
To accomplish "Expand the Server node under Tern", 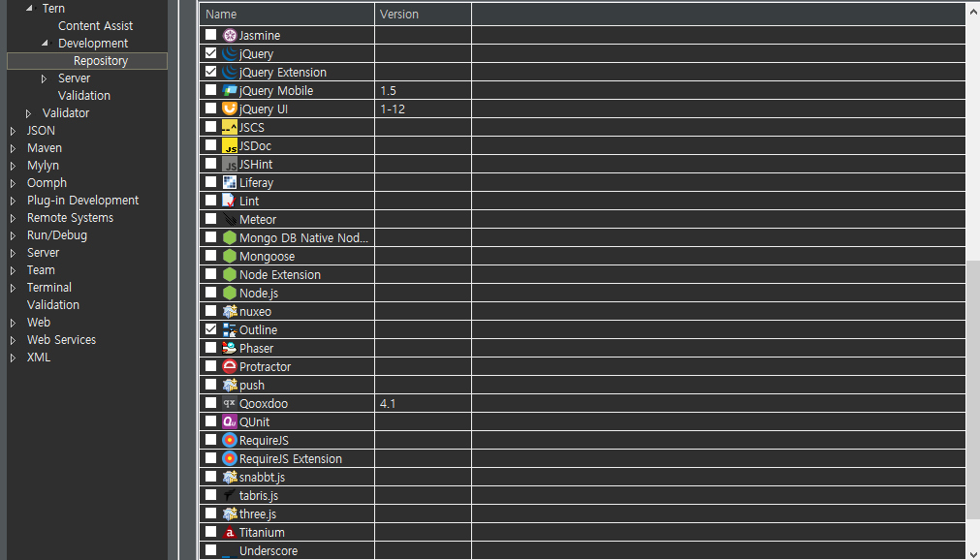I will (x=45, y=78).
